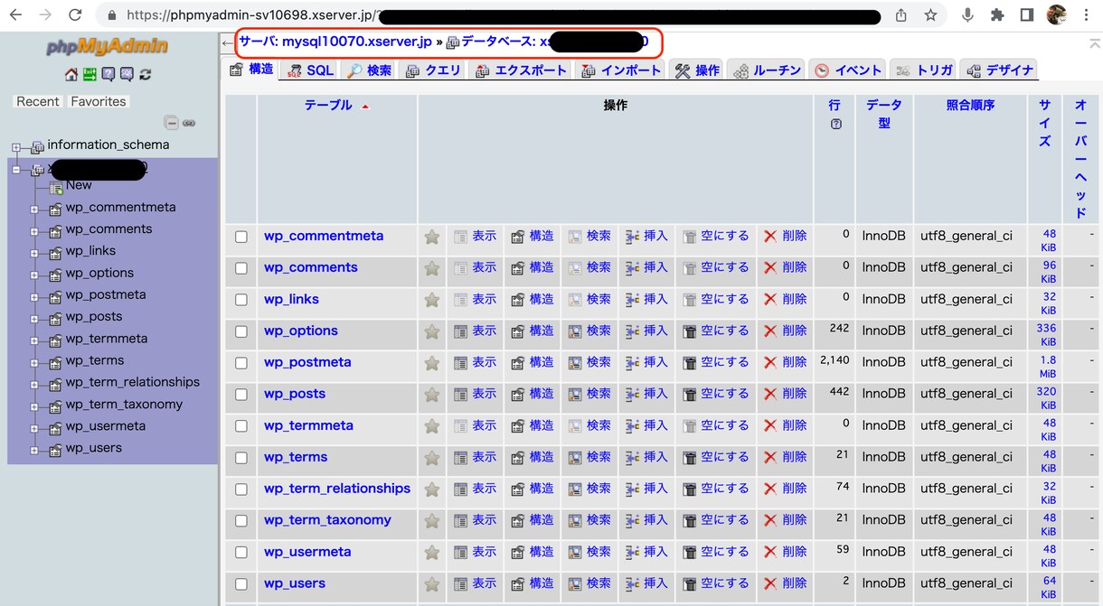The width and height of the screenshot is (1103, 606).
Task: Open the デザイナ designer tab
Action: [x=1000, y=70]
